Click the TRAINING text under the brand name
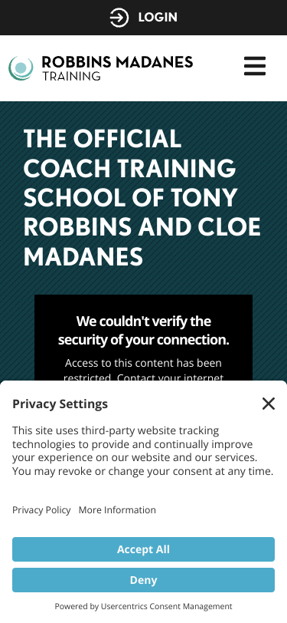The height and width of the screenshot is (623, 287). pyautogui.click(x=71, y=76)
